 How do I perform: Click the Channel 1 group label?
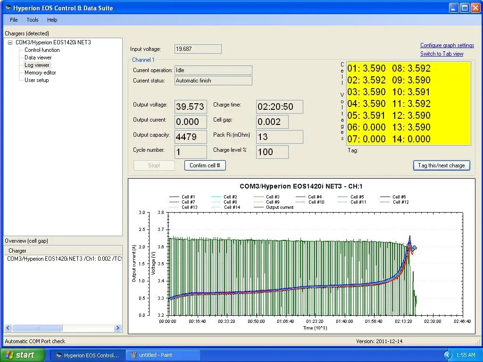click(x=143, y=60)
